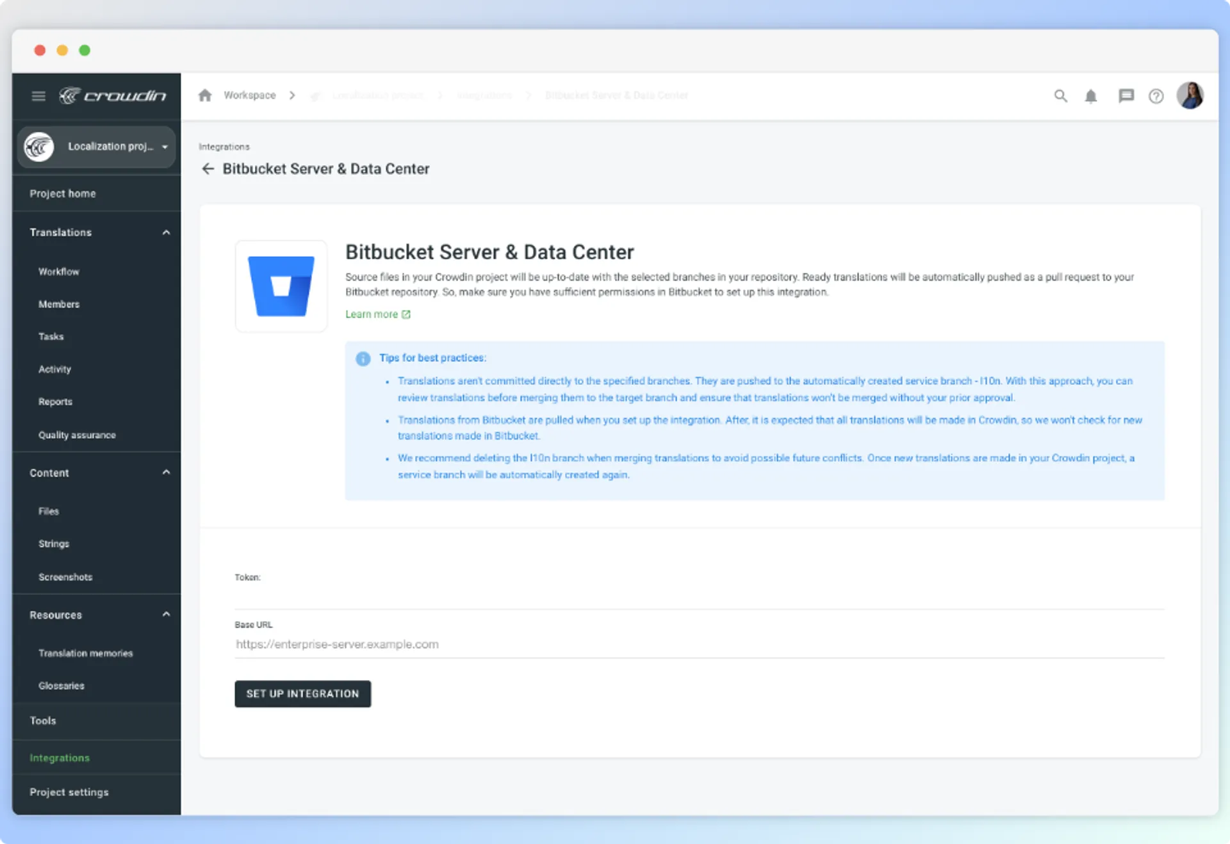Open Reports page
Screen dimensions: 1230x844
point(56,402)
